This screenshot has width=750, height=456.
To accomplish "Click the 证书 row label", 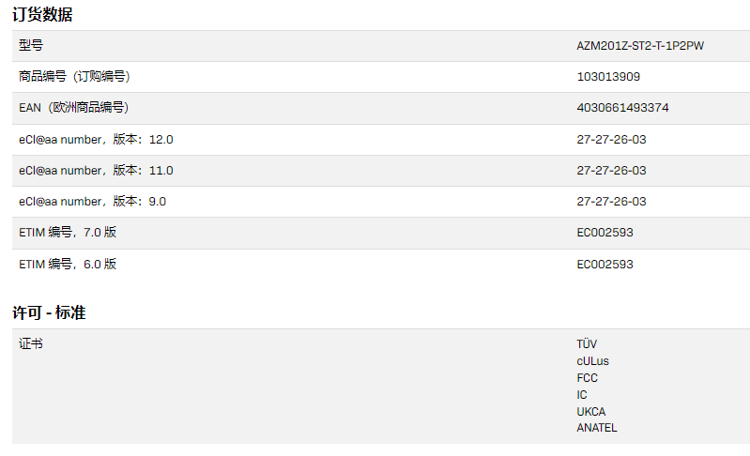I will 31,344.
